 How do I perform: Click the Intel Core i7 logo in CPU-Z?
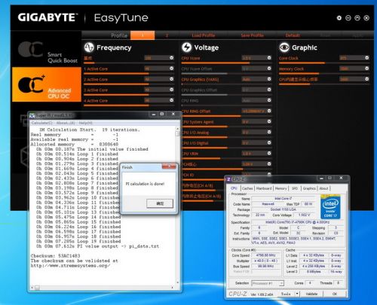(x=330, y=207)
